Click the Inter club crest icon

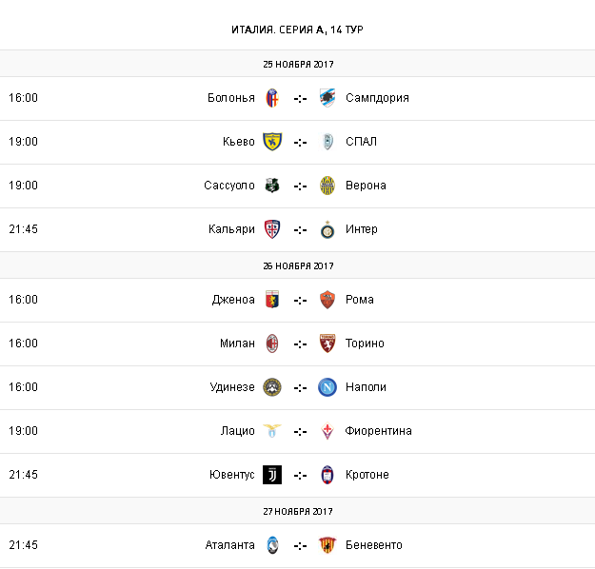pos(327,229)
